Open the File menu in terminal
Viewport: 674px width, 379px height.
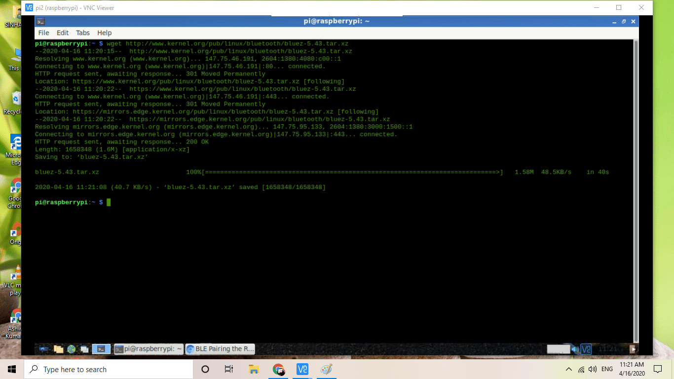pos(43,33)
